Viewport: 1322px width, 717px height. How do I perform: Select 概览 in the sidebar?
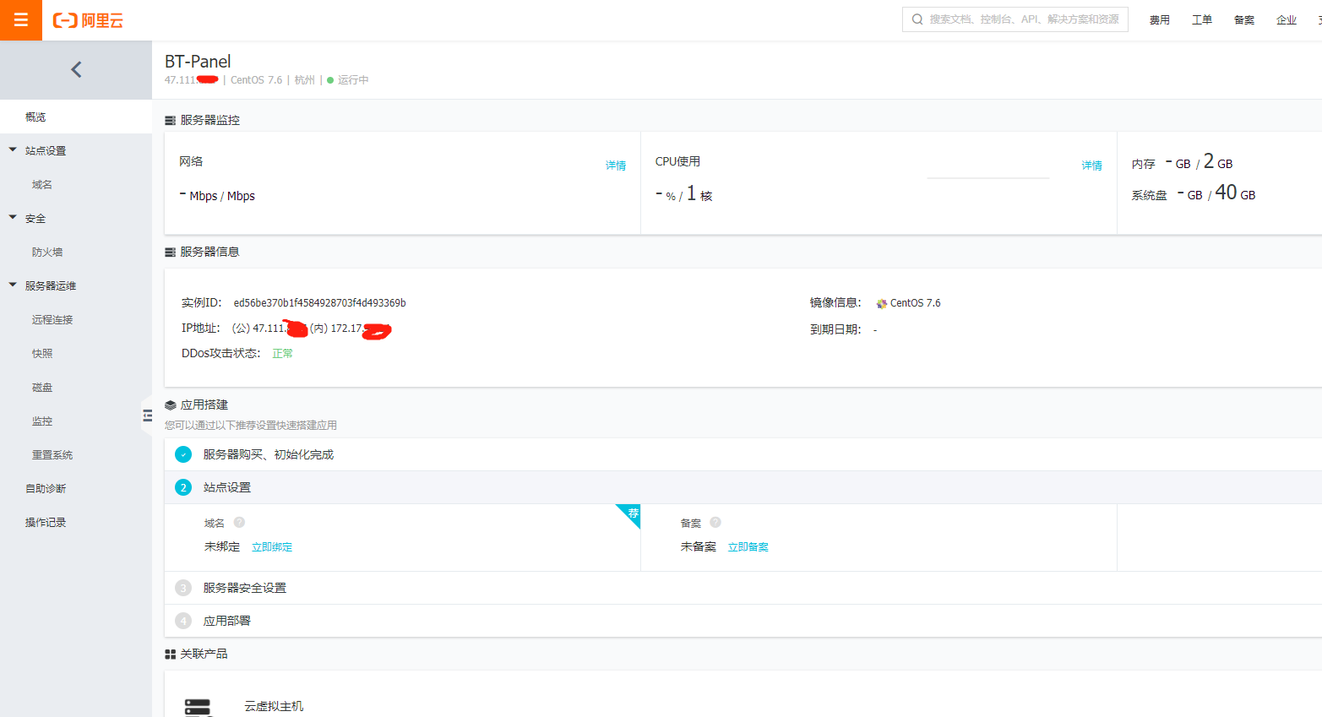(x=76, y=117)
